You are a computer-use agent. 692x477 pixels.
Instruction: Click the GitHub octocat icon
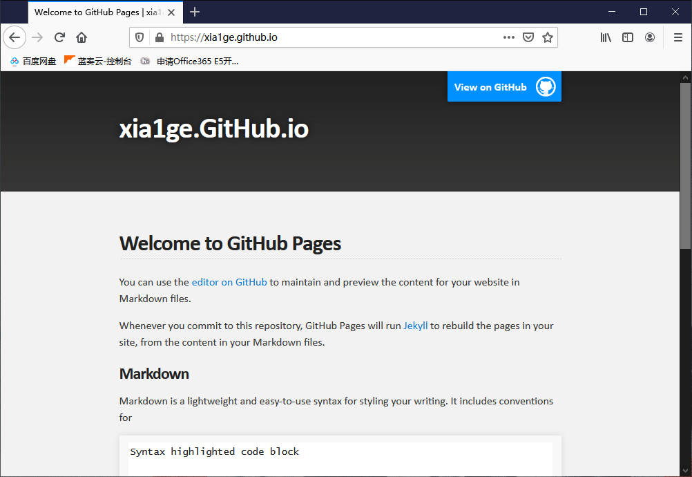tap(546, 86)
